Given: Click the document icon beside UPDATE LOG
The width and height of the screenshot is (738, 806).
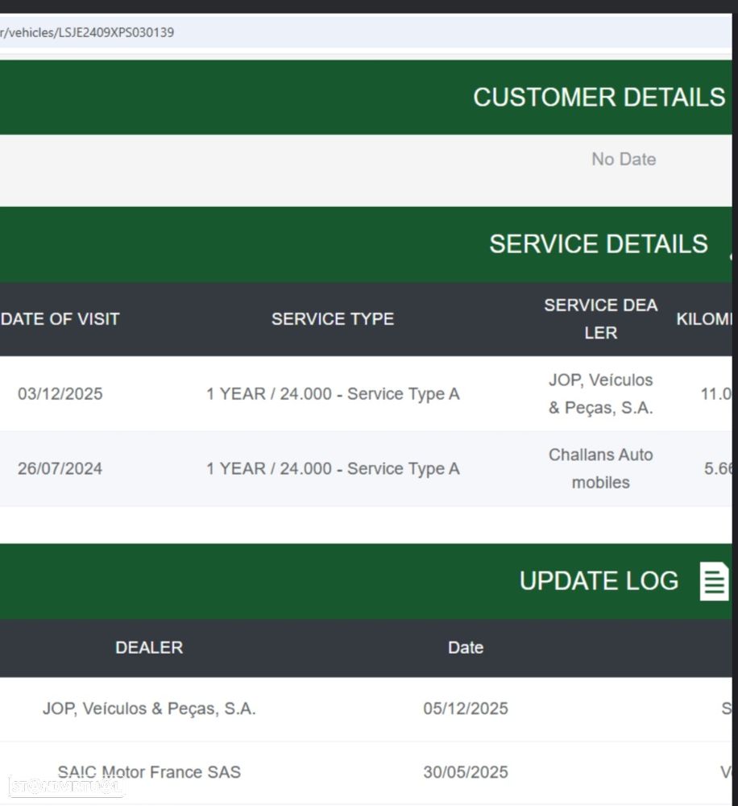Looking at the screenshot, I should click(x=714, y=581).
